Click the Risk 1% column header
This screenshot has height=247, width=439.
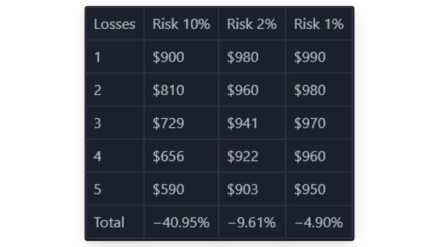318,24
